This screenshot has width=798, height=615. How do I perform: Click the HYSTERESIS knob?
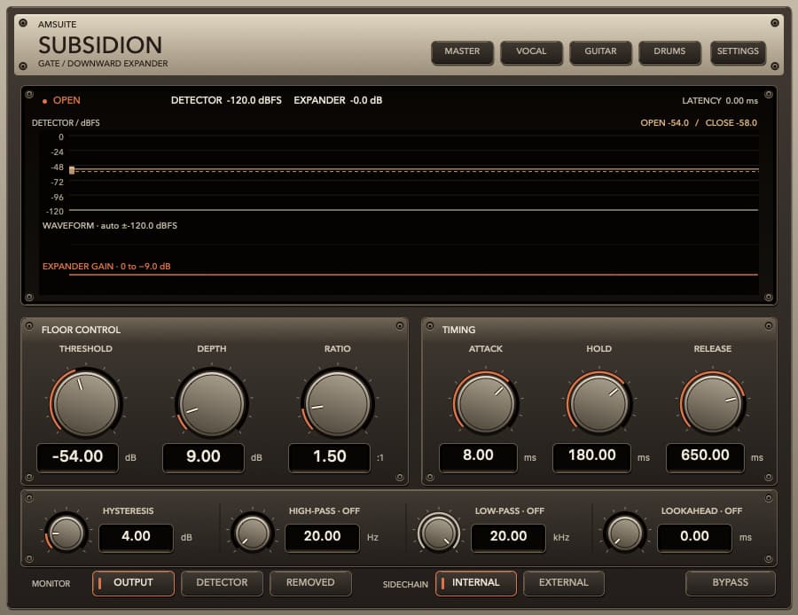pos(66,533)
